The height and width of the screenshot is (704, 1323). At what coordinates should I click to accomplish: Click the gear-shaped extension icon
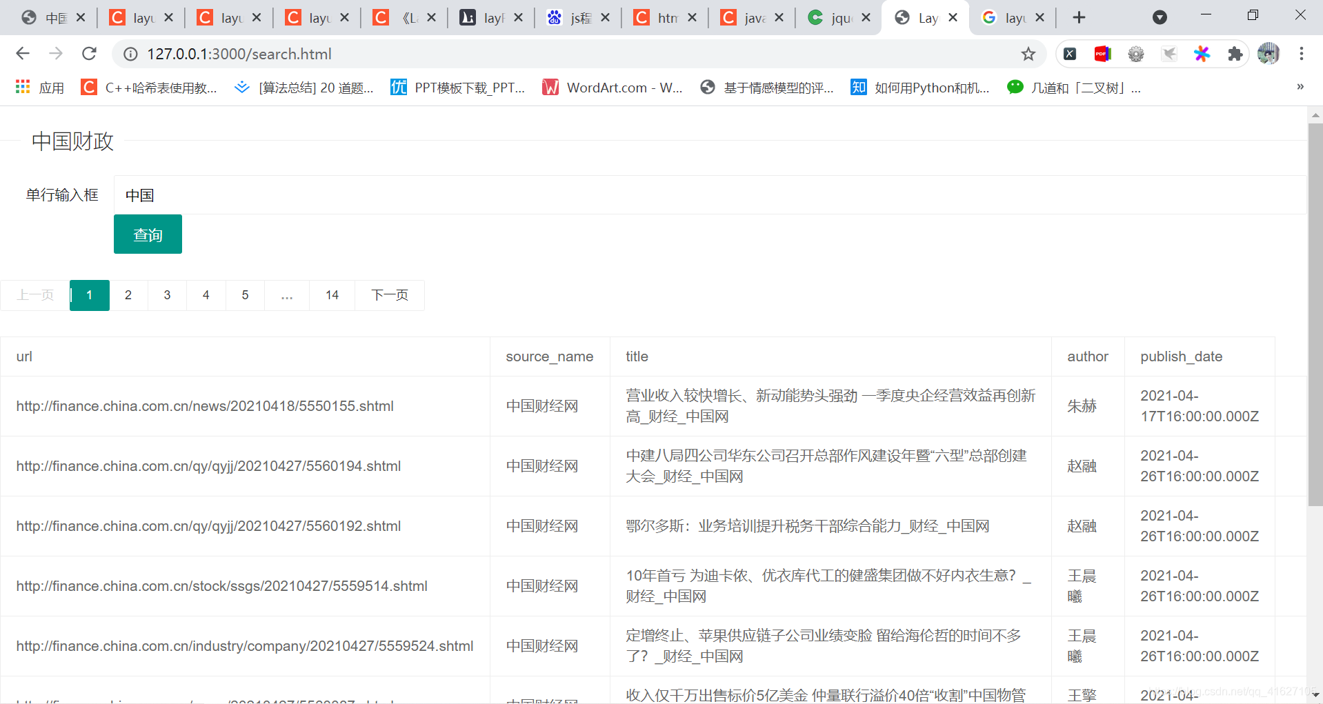coord(1136,54)
